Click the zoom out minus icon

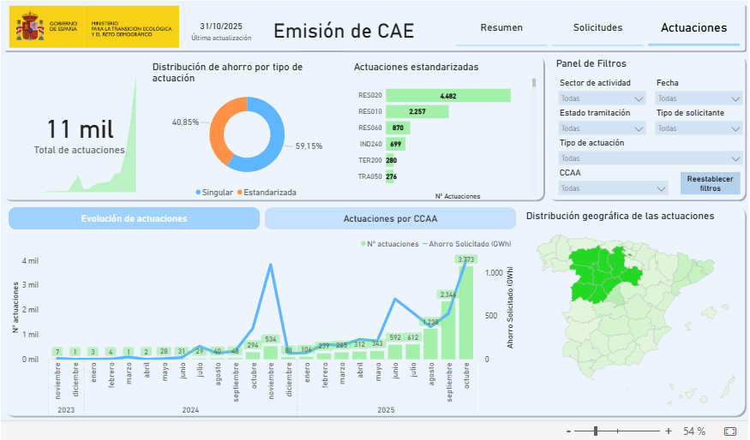[x=568, y=431]
